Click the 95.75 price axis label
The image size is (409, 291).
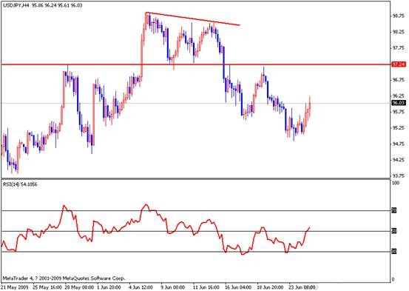click(399, 112)
